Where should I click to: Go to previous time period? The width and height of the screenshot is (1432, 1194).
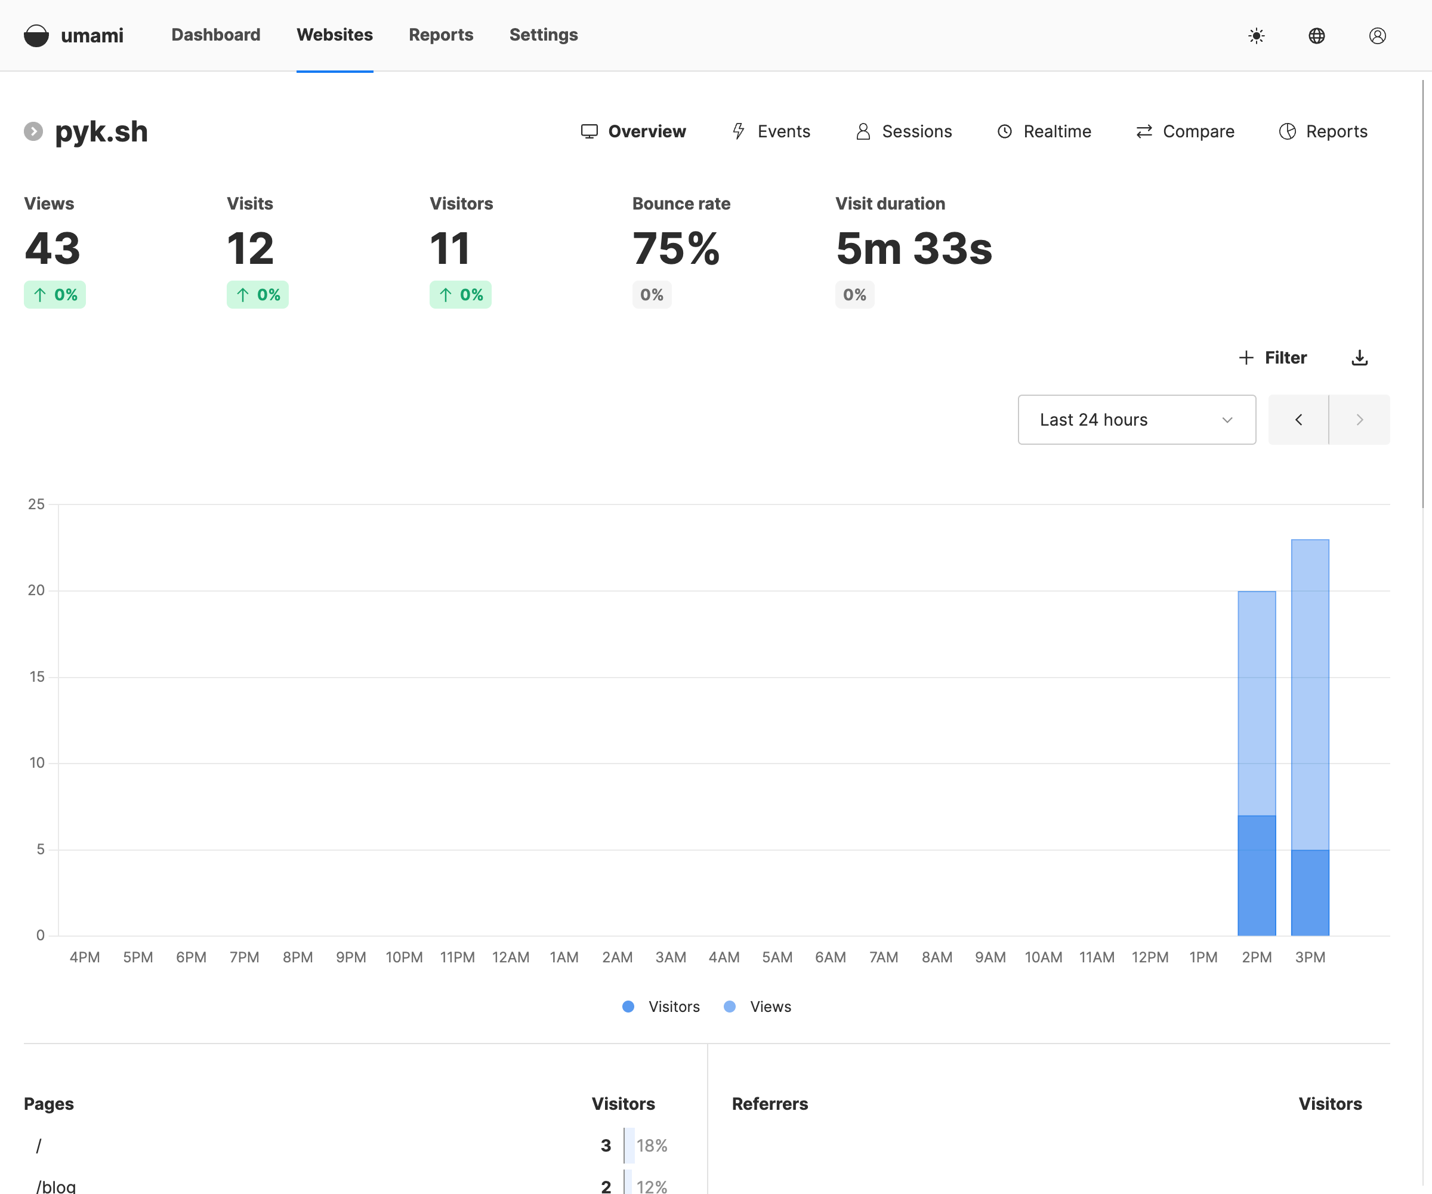pos(1298,420)
